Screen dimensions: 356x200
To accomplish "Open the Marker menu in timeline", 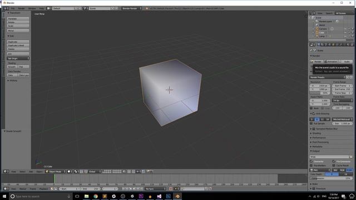I will (23, 189).
